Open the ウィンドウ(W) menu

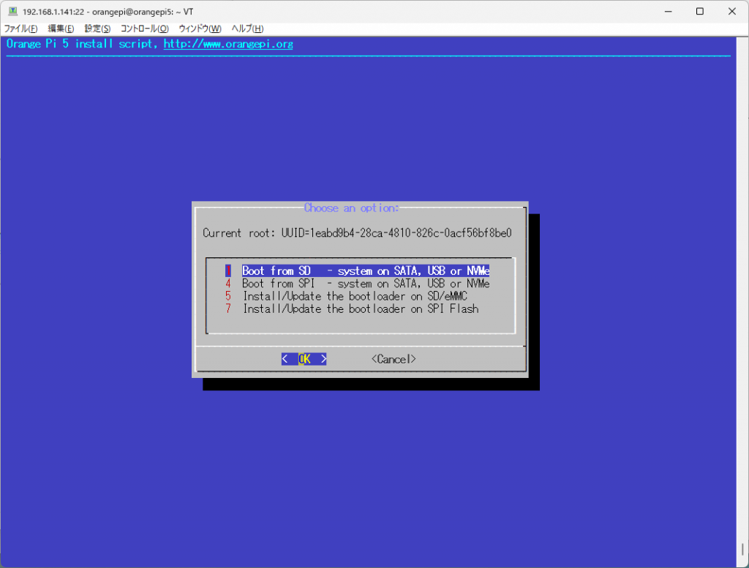(200, 29)
